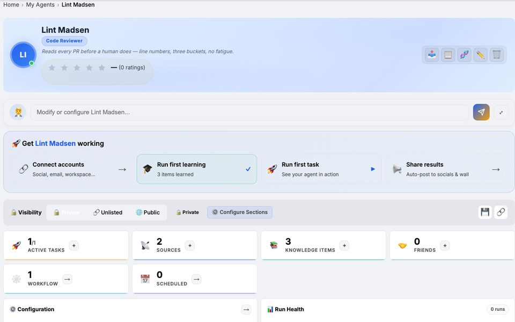This screenshot has height=322, width=515.
Task: Click the inbox tray icon in the header
Action: pos(432,55)
